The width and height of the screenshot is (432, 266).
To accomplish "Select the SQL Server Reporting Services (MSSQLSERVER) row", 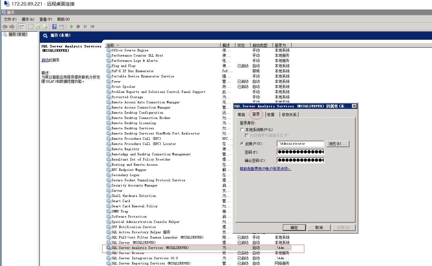I will tap(199, 263).
